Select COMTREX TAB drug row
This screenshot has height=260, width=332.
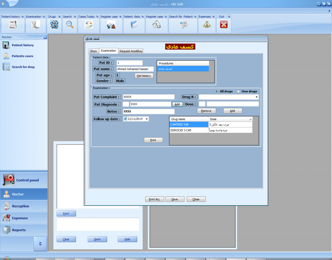click(x=211, y=125)
